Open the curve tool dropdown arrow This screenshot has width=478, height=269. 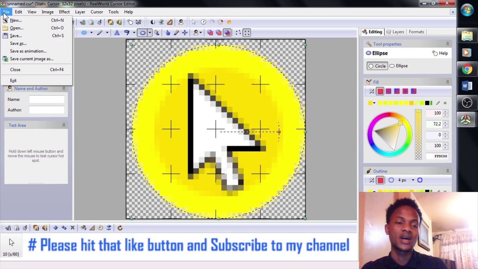pyautogui.click(x=134, y=33)
